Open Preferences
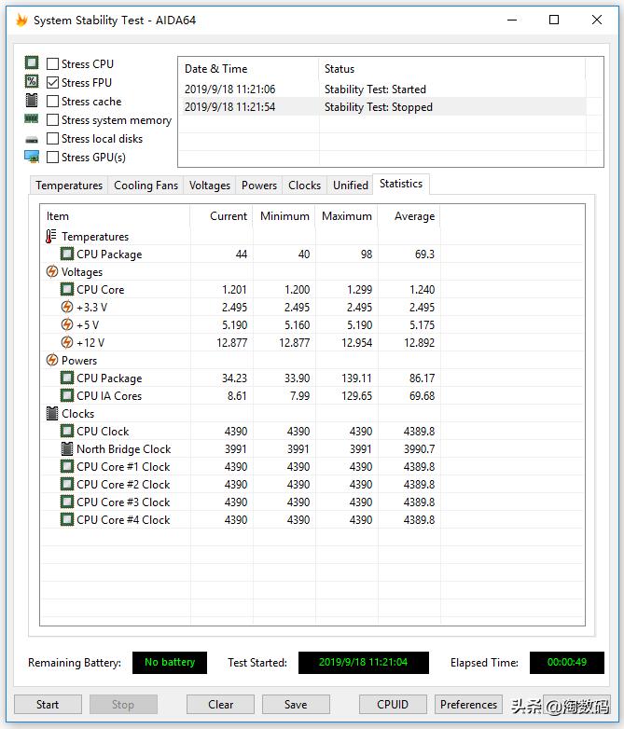The width and height of the screenshot is (624, 729). pos(468,705)
